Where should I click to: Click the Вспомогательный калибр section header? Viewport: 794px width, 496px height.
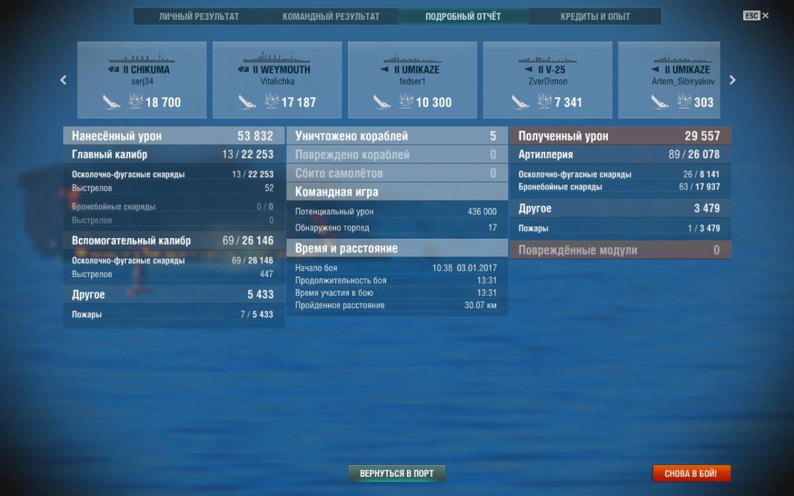(x=174, y=241)
